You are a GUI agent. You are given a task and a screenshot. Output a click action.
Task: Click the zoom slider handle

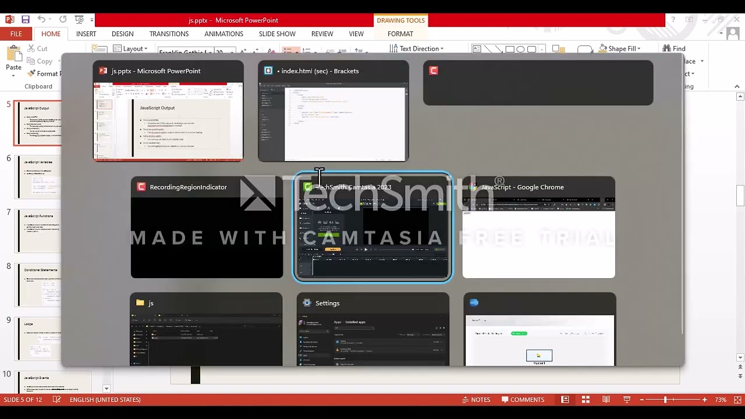pyautogui.click(x=665, y=400)
